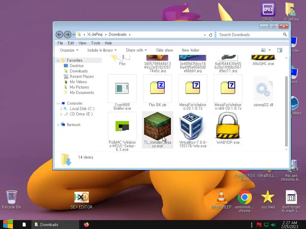Open the BEEP BEEP VLC shortcut
Viewport: 306px width, 229px height.
(221, 199)
